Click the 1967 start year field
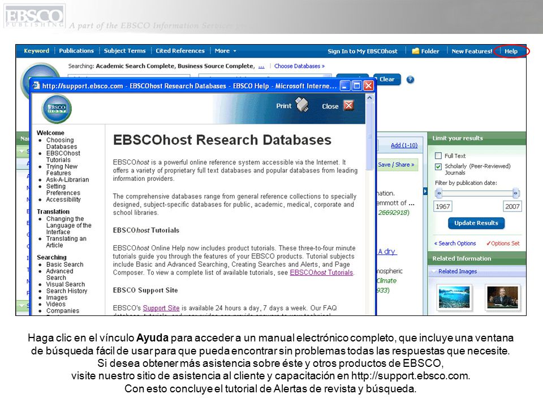The height and width of the screenshot is (407, 543). (443, 207)
